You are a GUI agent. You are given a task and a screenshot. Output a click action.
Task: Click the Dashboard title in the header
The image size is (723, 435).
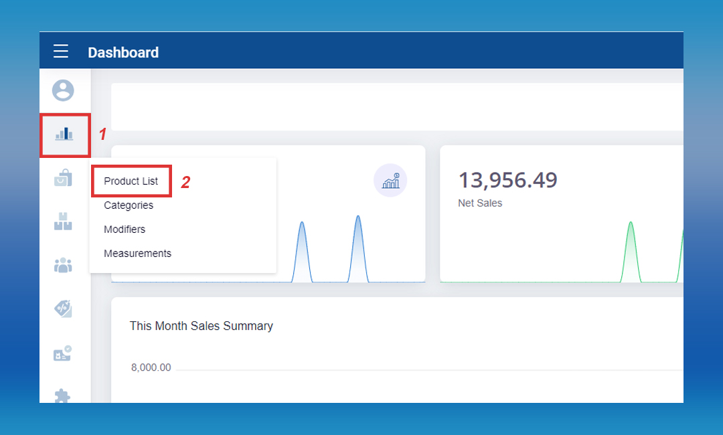tap(123, 52)
